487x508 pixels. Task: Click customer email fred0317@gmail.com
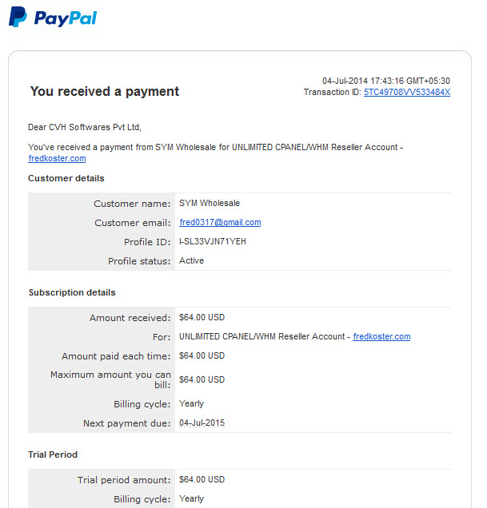[x=220, y=222]
